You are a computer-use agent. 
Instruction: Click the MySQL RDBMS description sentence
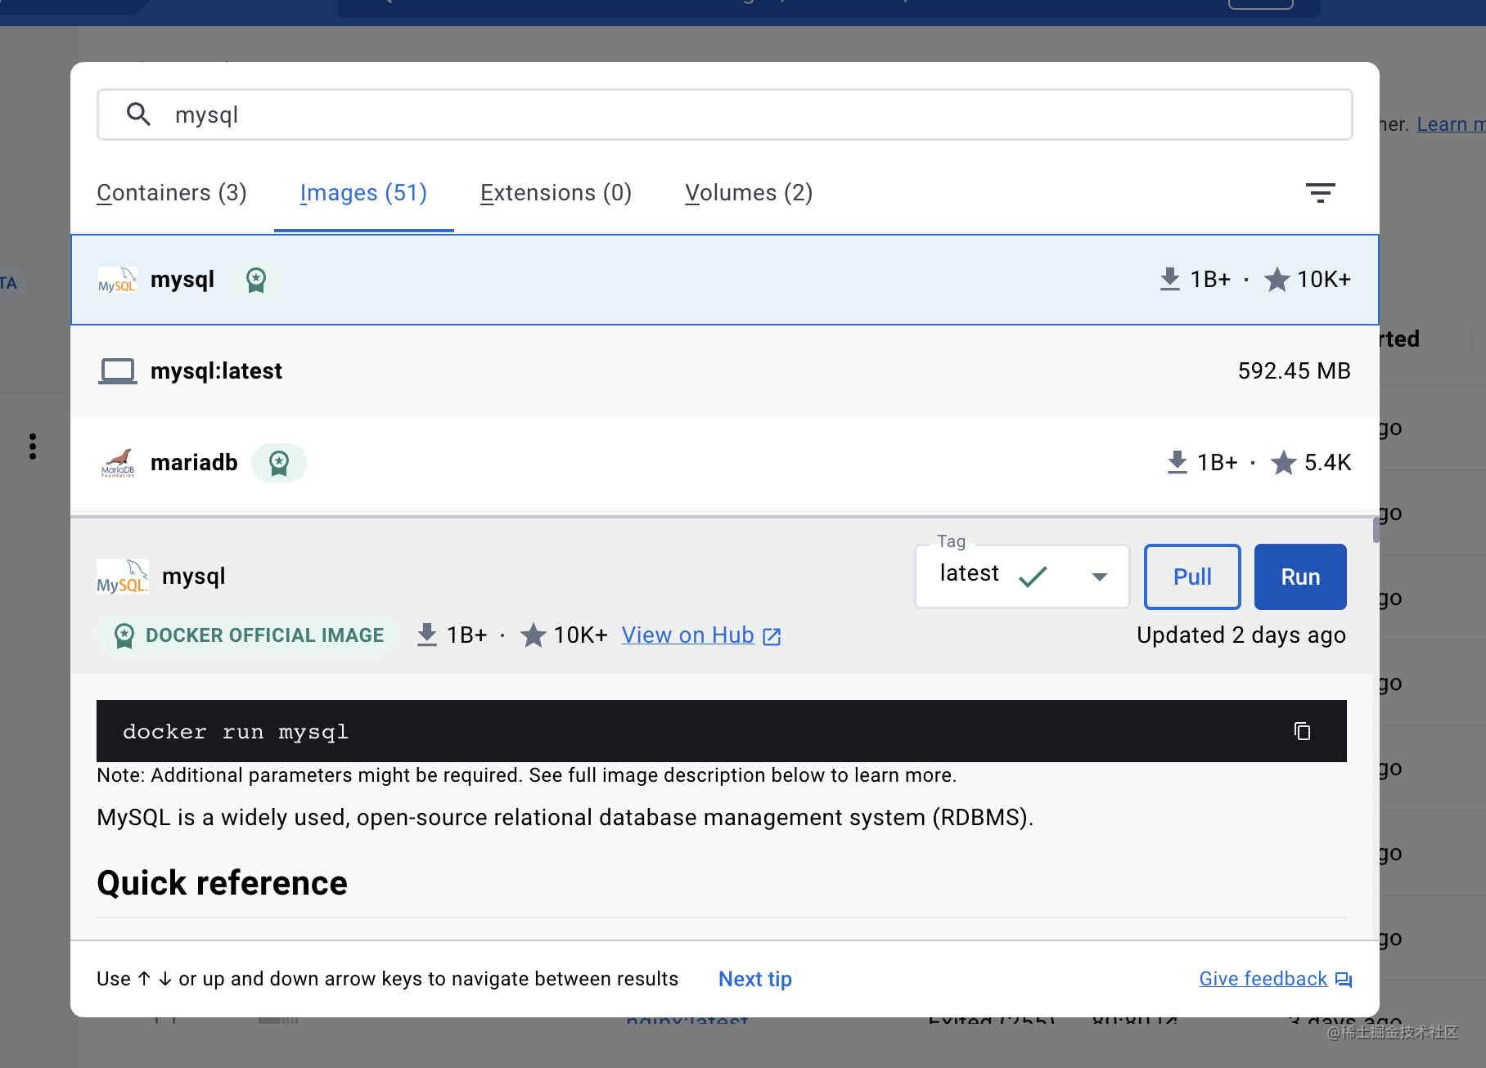pyautogui.click(x=565, y=818)
